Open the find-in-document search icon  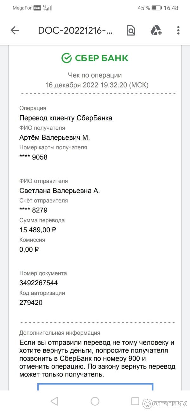click(x=130, y=30)
